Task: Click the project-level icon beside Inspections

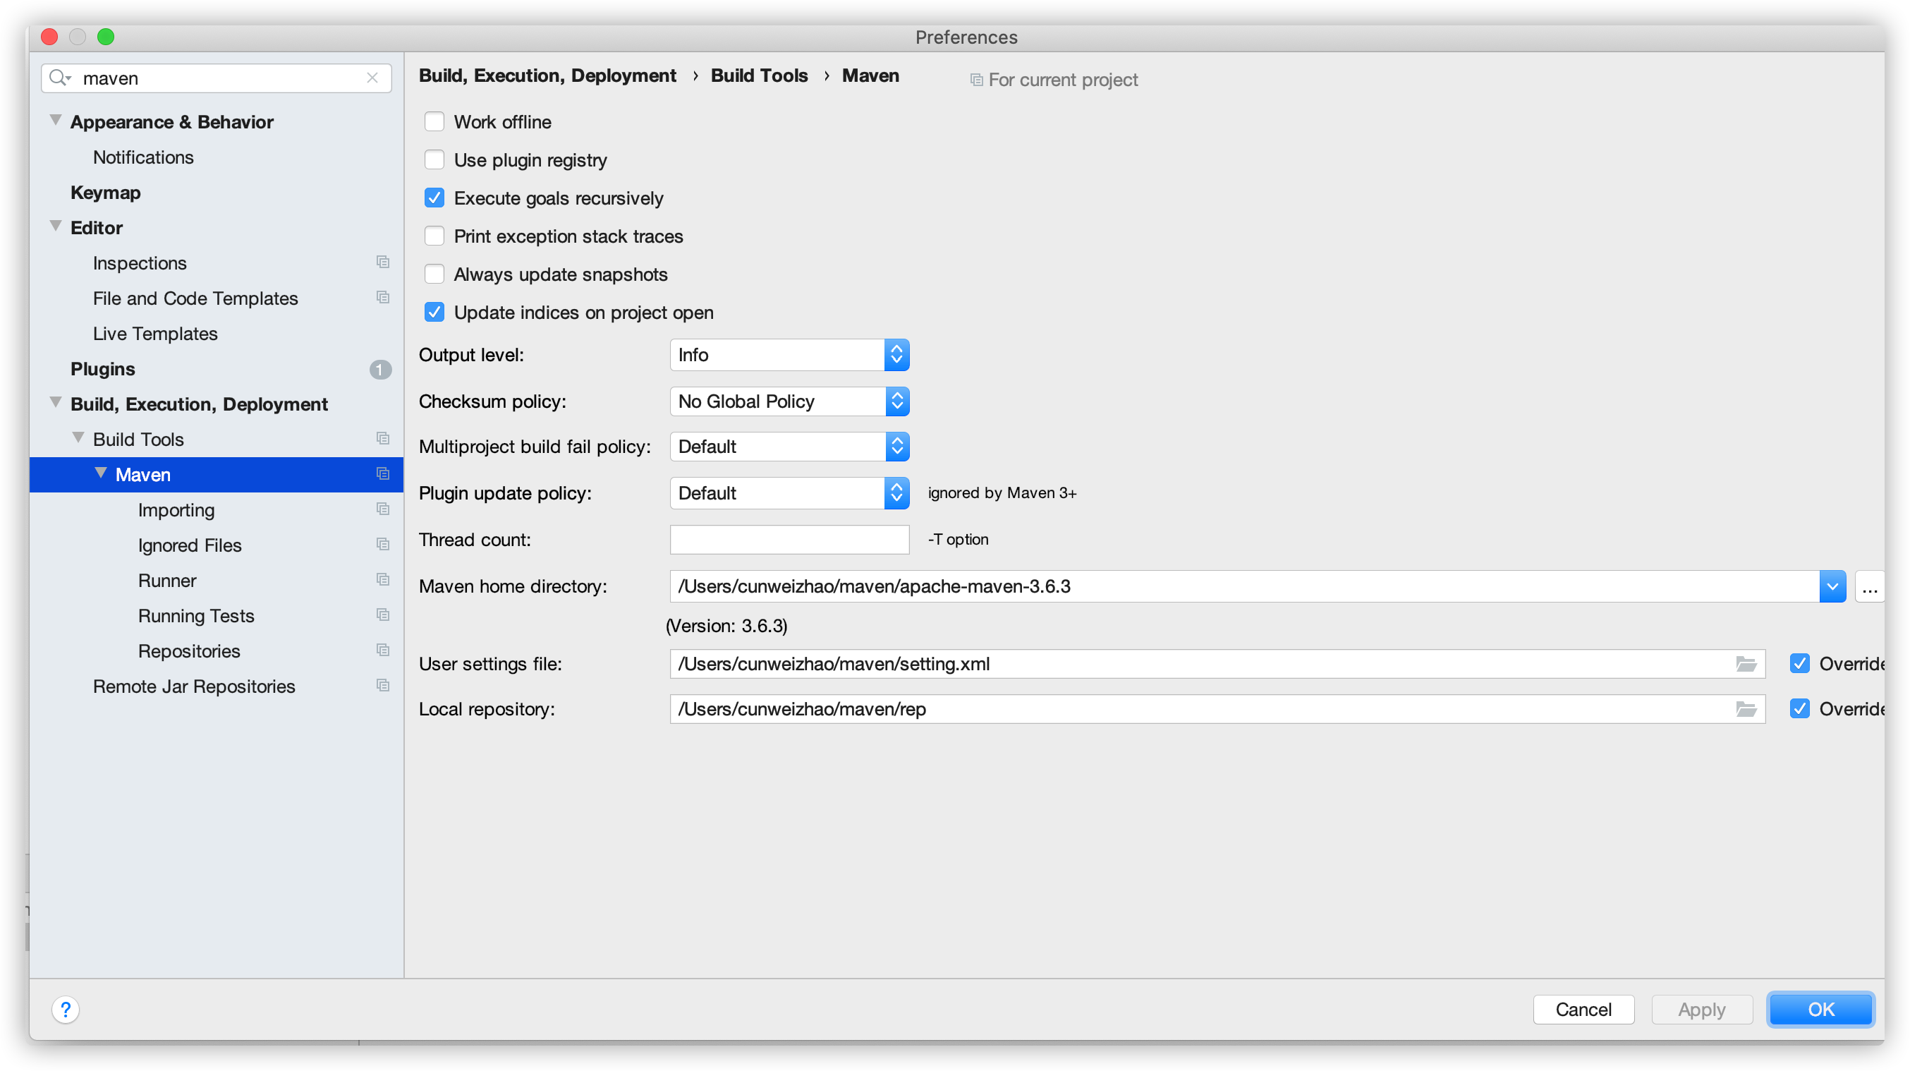Action: (382, 262)
